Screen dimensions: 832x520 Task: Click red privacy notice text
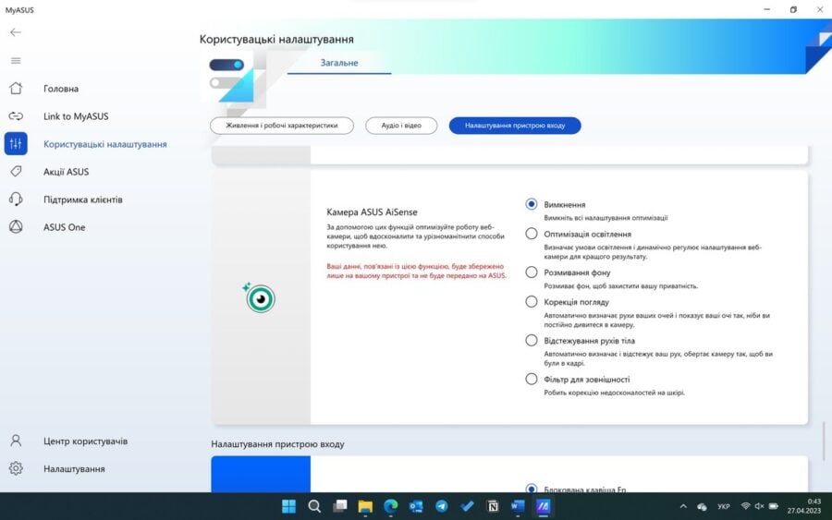417,271
